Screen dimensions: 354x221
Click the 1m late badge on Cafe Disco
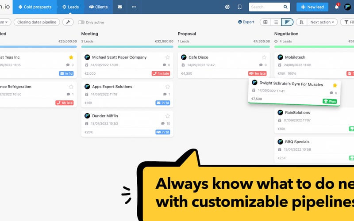[x=258, y=73]
